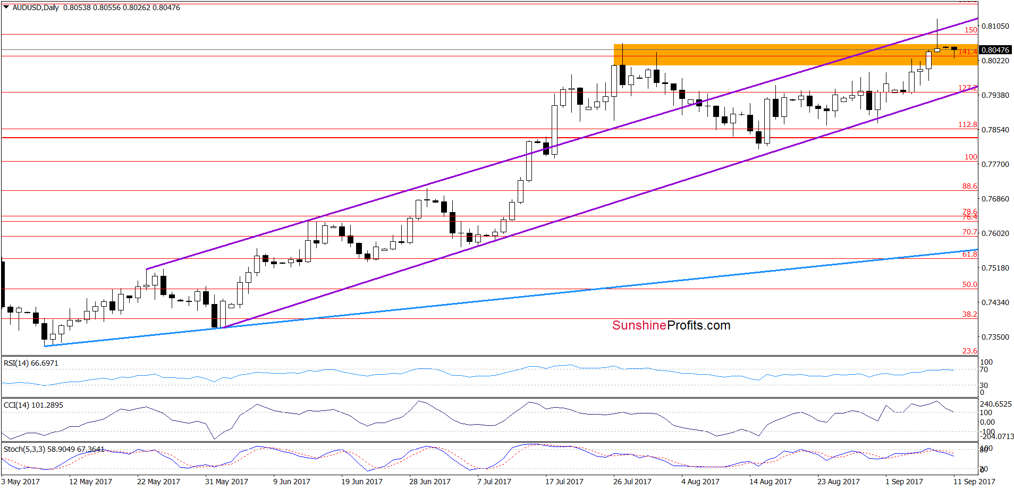The width and height of the screenshot is (1014, 489).
Task: Click the CCI(14) 101.2895 indicator label
Action: [33, 405]
